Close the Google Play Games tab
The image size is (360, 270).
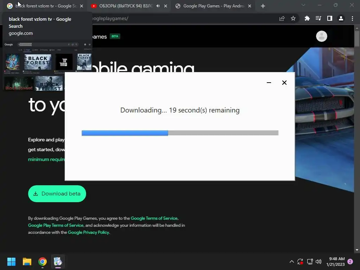coord(250,6)
